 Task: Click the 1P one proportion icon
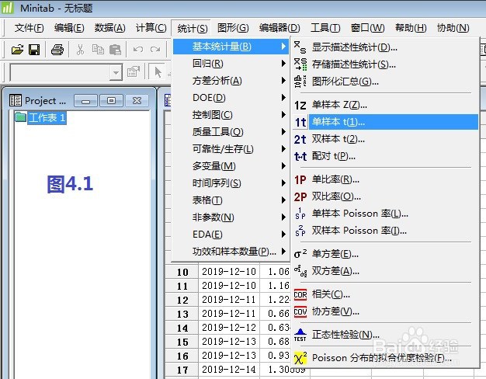[300, 180]
